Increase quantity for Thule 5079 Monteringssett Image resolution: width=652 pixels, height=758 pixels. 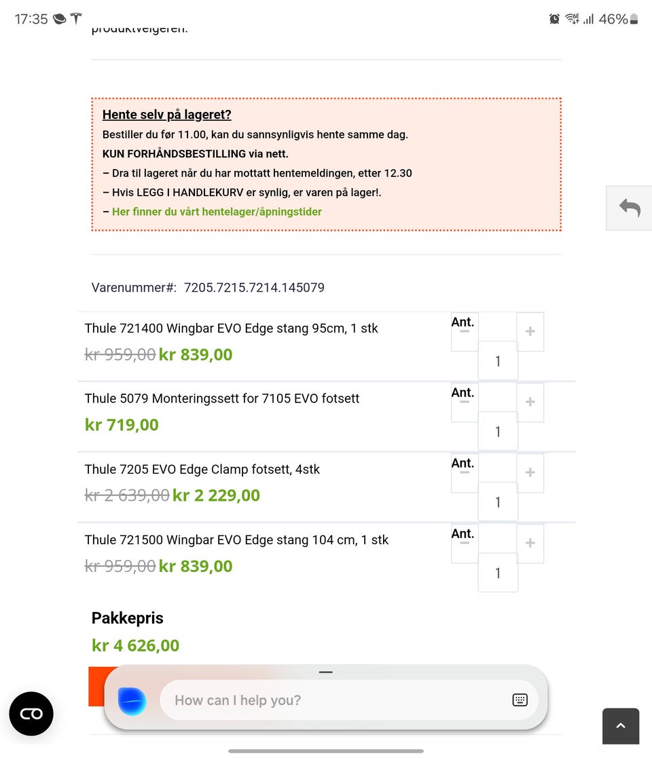pyautogui.click(x=530, y=402)
